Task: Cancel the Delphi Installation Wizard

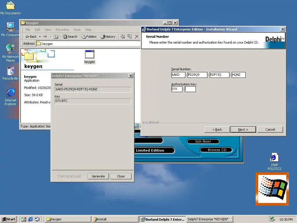Action: [x=270, y=130]
